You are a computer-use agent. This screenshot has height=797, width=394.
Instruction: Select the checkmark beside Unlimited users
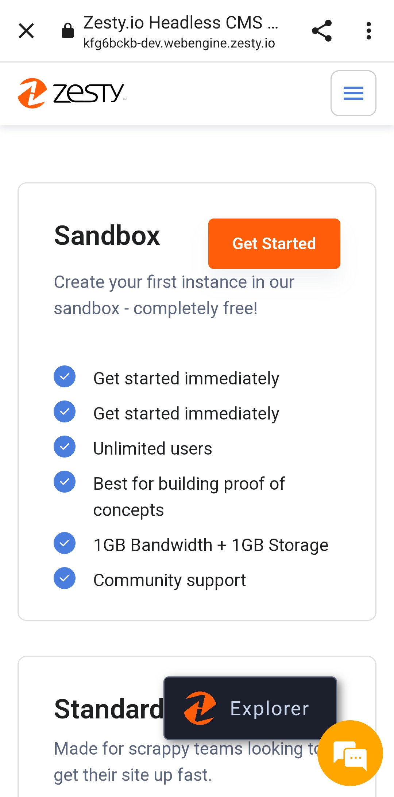(x=65, y=446)
